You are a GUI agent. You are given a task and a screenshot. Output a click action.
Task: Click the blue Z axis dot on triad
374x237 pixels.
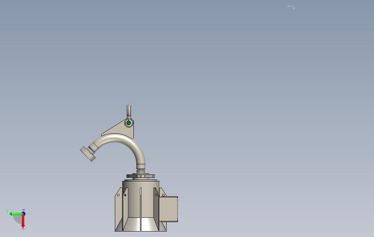(x=24, y=213)
